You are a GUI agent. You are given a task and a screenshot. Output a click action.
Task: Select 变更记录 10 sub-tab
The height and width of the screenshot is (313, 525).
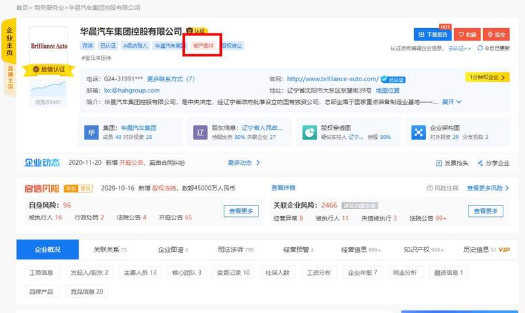coord(234,272)
